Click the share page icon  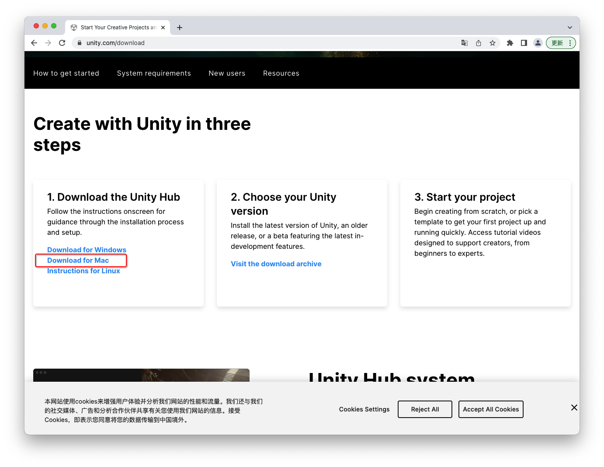pyautogui.click(x=479, y=43)
